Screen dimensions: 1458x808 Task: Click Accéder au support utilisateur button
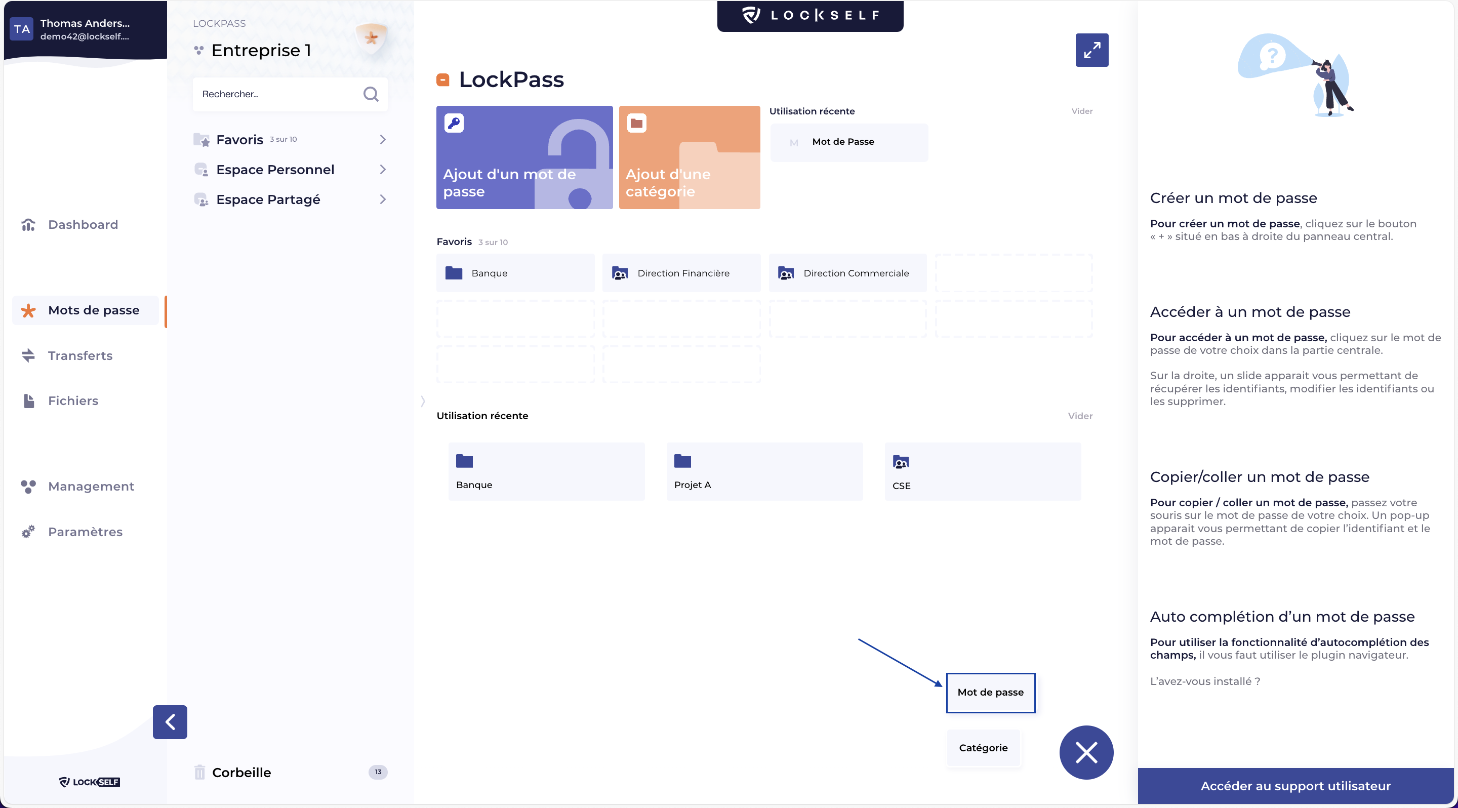(1295, 785)
